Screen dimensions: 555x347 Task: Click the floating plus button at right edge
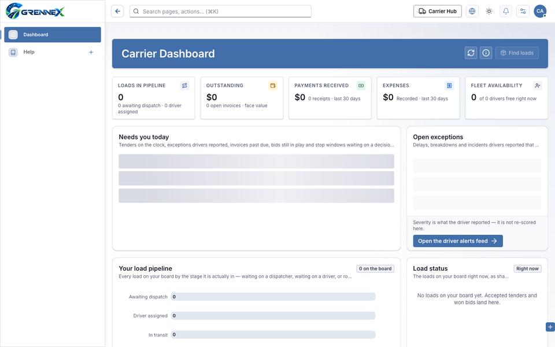pyautogui.click(x=550, y=327)
